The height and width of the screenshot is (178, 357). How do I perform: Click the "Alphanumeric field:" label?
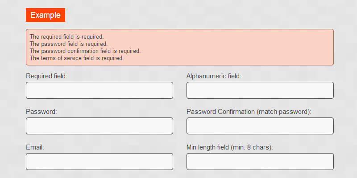pyautogui.click(x=214, y=76)
